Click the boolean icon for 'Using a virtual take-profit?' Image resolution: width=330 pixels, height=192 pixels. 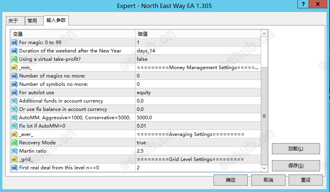[x=14, y=59]
